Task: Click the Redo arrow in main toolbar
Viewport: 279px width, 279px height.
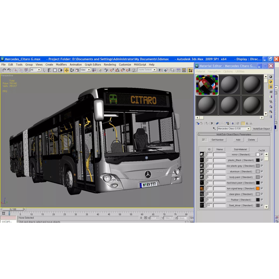Action: click(9, 70)
